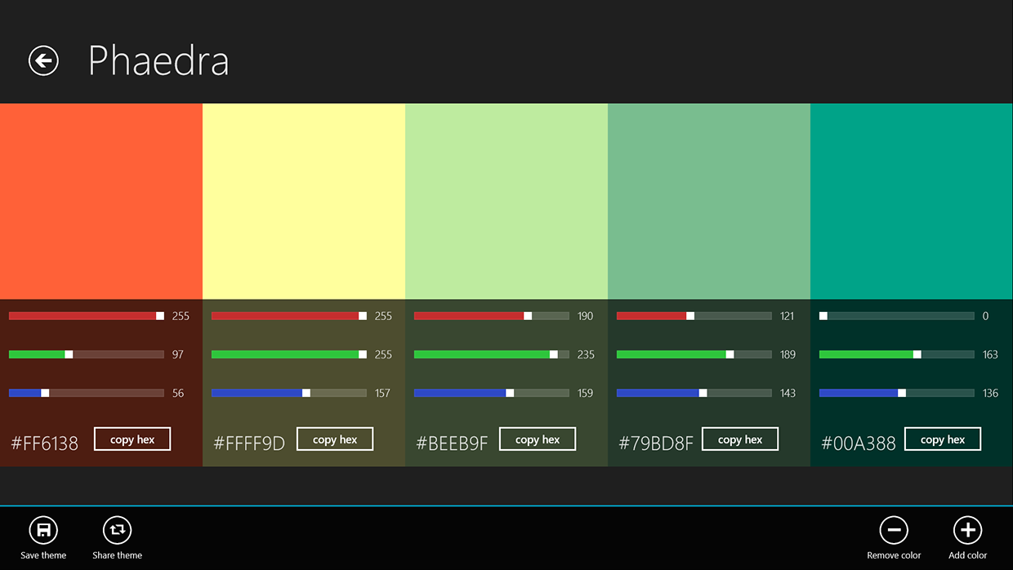Image resolution: width=1013 pixels, height=570 pixels.
Task: Click the Save theme label
Action: 43,555
